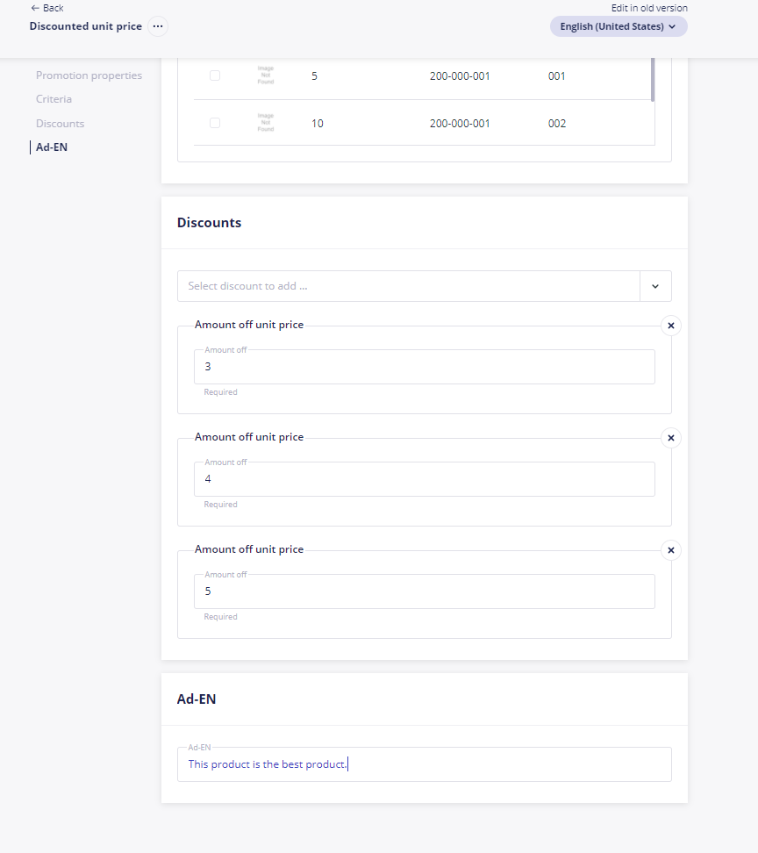Click the Ad-EN text field
This screenshot has height=853, width=758.
424,764
